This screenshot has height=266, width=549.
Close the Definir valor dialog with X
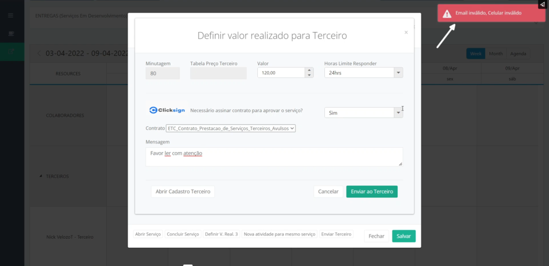[x=406, y=33]
